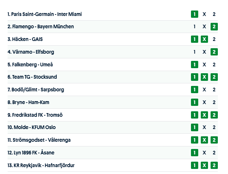Deselect 2 for Fredrikstad FK - Tromsö
The height and width of the screenshot is (174, 228).
[214, 115]
